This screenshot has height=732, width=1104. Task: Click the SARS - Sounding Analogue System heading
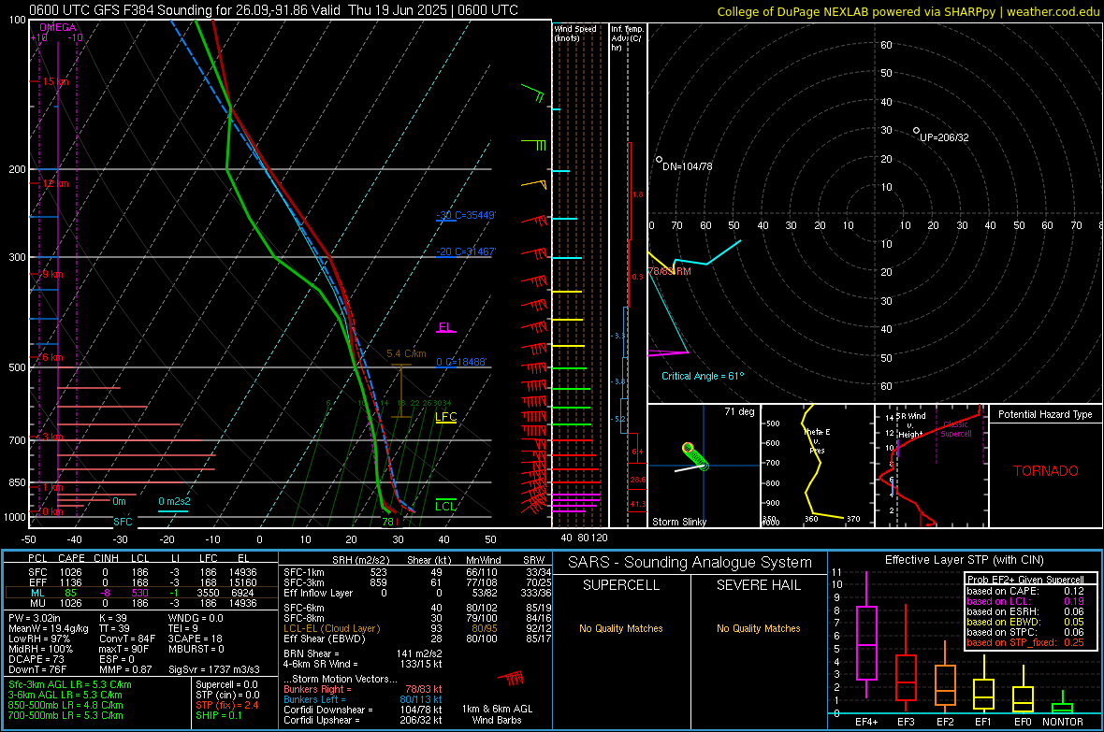pos(690,563)
